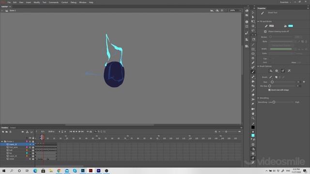Select the Free Transform tool

pos(253,21)
